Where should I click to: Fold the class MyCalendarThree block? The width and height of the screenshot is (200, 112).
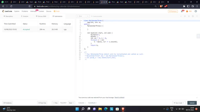[x=81, y=20]
